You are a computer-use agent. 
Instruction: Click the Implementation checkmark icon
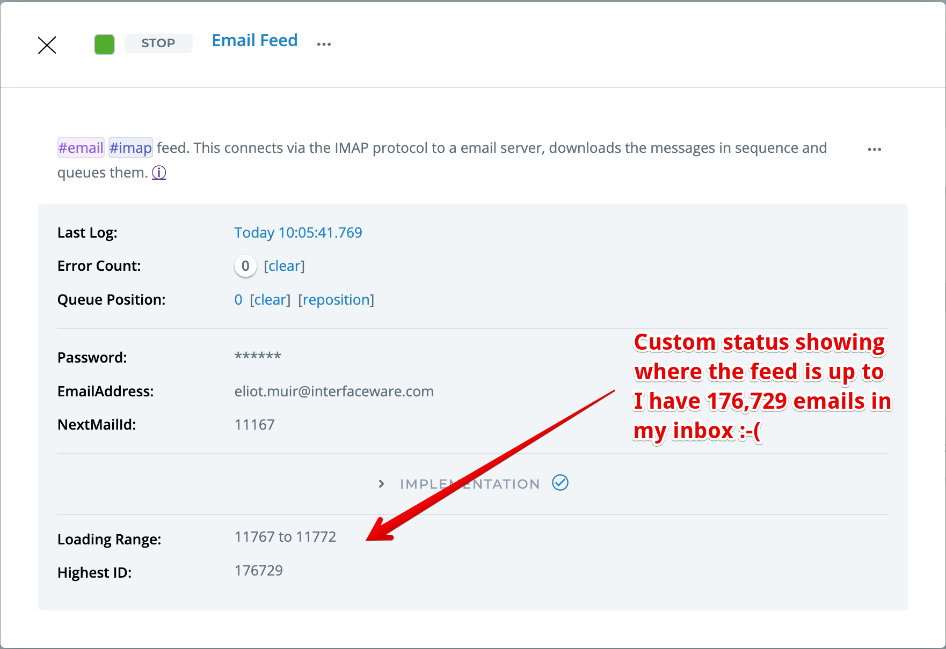click(560, 483)
